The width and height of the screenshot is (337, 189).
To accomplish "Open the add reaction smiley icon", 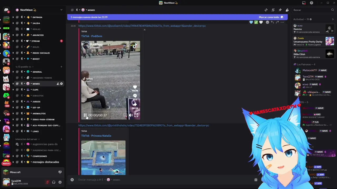I will (x=267, y=22).
